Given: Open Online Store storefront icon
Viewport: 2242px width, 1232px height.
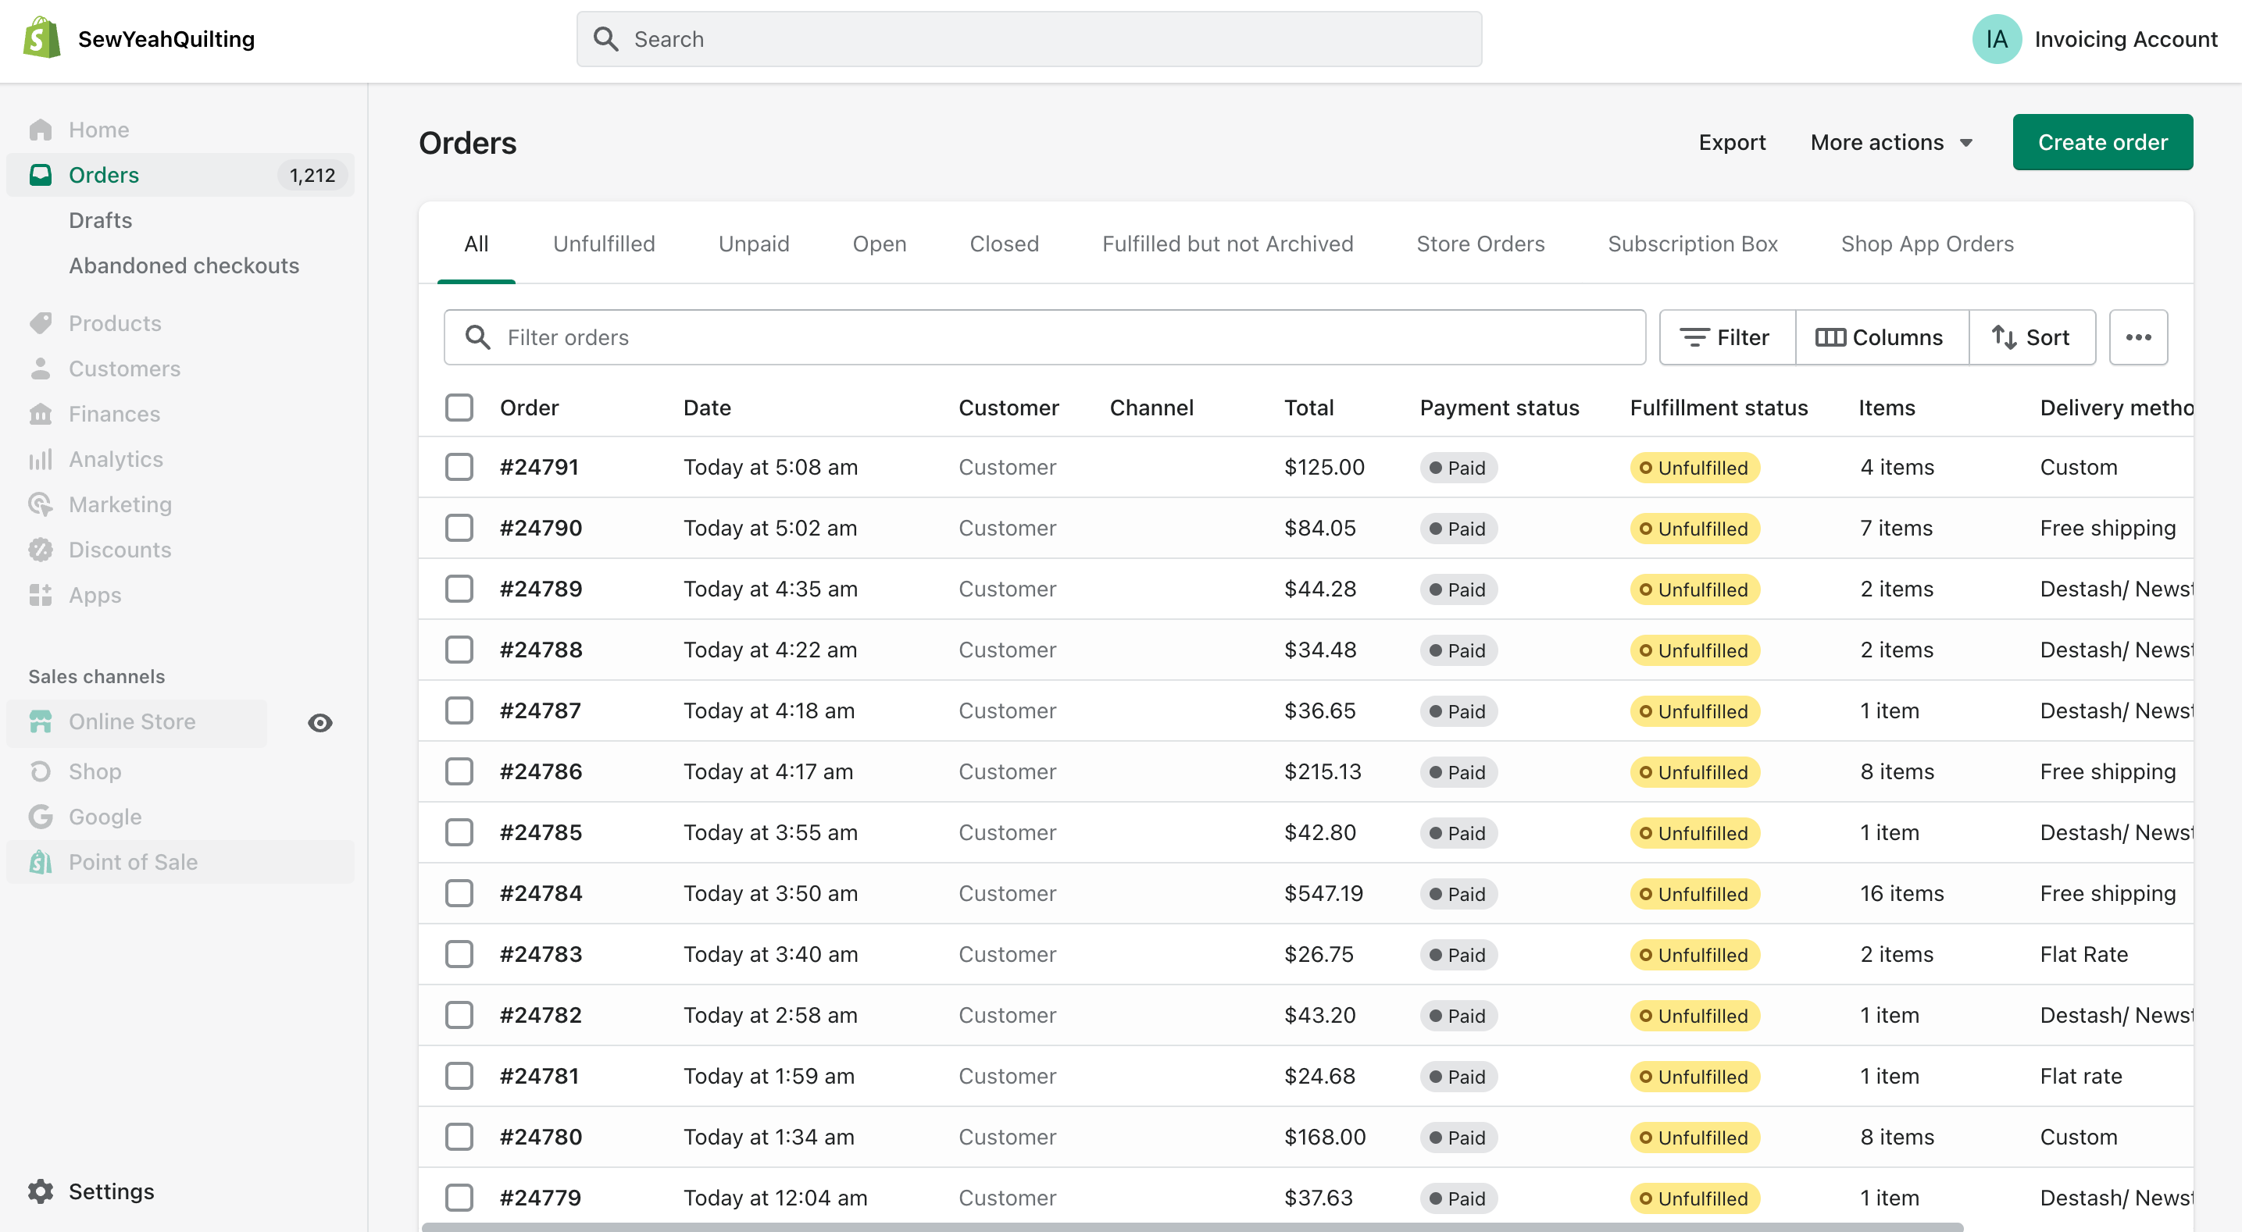Looking at the screenshot, I should pyautogui.click(x=41, y=721).
